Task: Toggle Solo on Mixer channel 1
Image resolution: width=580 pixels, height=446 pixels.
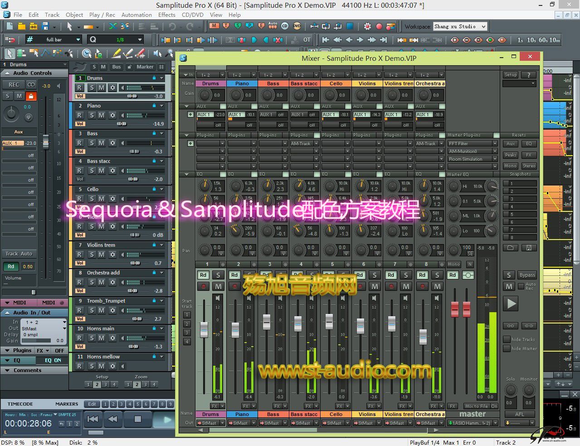Action: point(218,275)
